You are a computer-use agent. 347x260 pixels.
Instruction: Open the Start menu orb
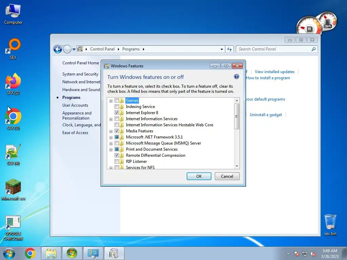click(x=9, y=253)
